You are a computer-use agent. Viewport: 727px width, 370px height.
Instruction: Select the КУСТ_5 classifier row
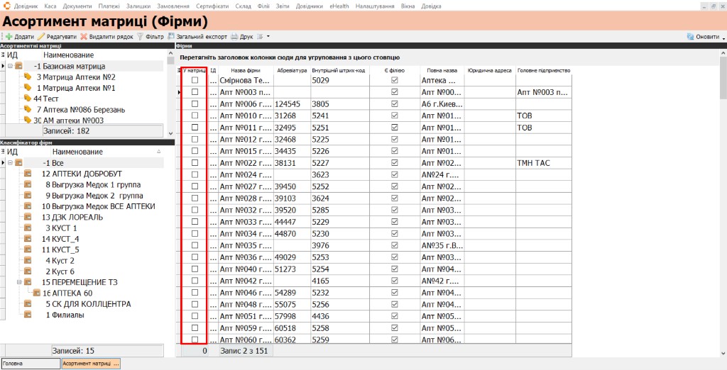85,250
